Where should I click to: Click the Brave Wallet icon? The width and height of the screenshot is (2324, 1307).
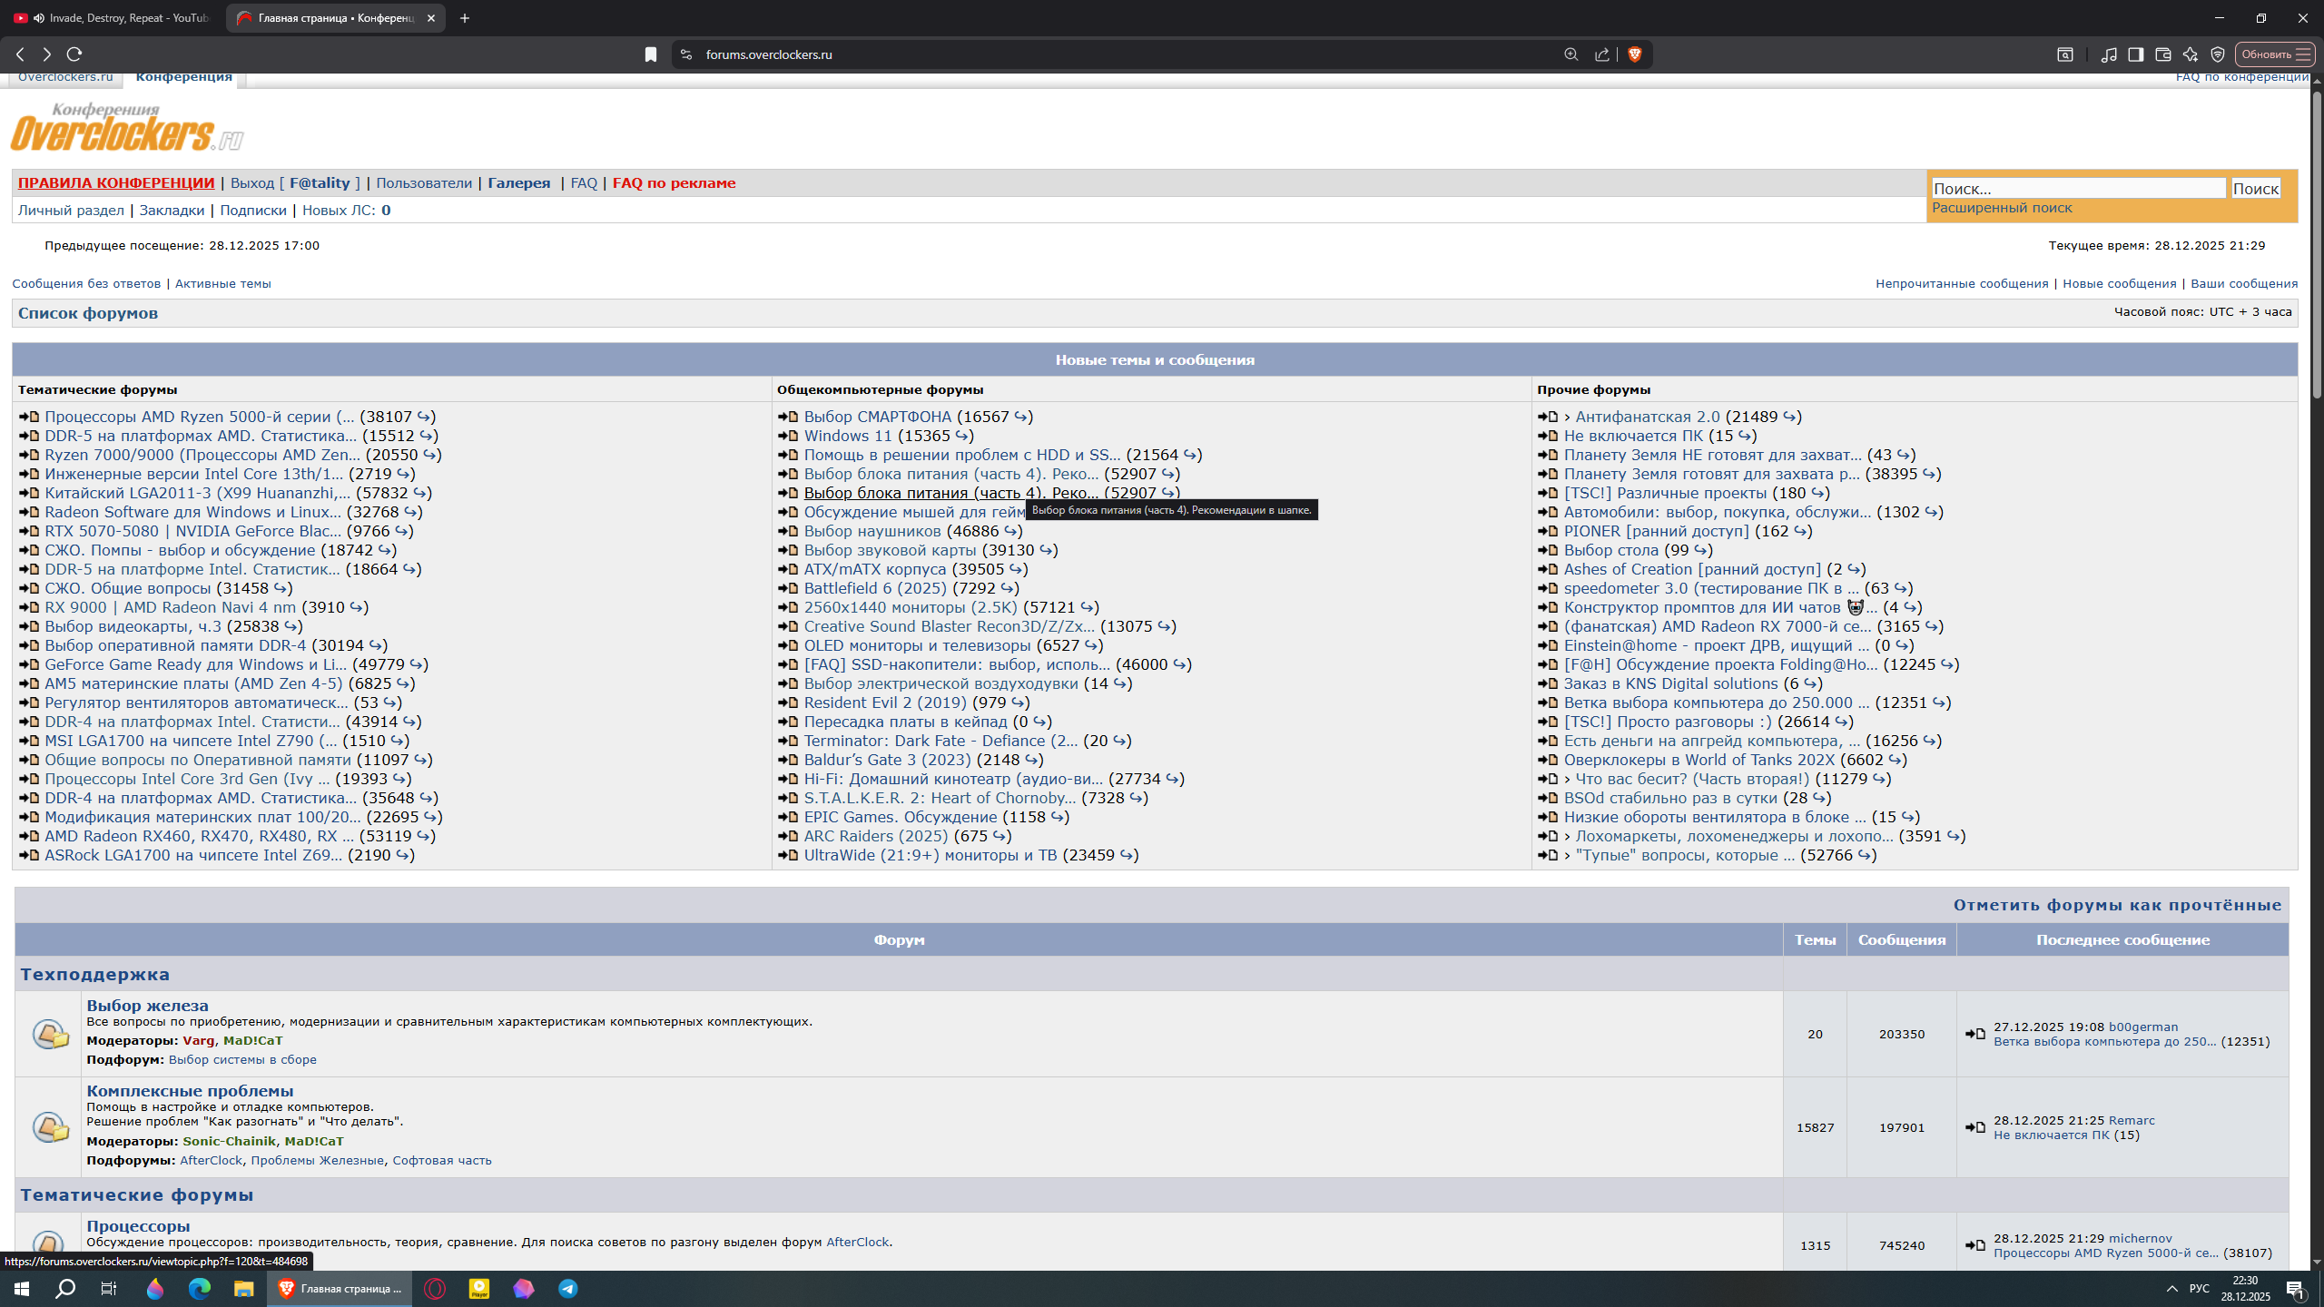[2163, 54]
